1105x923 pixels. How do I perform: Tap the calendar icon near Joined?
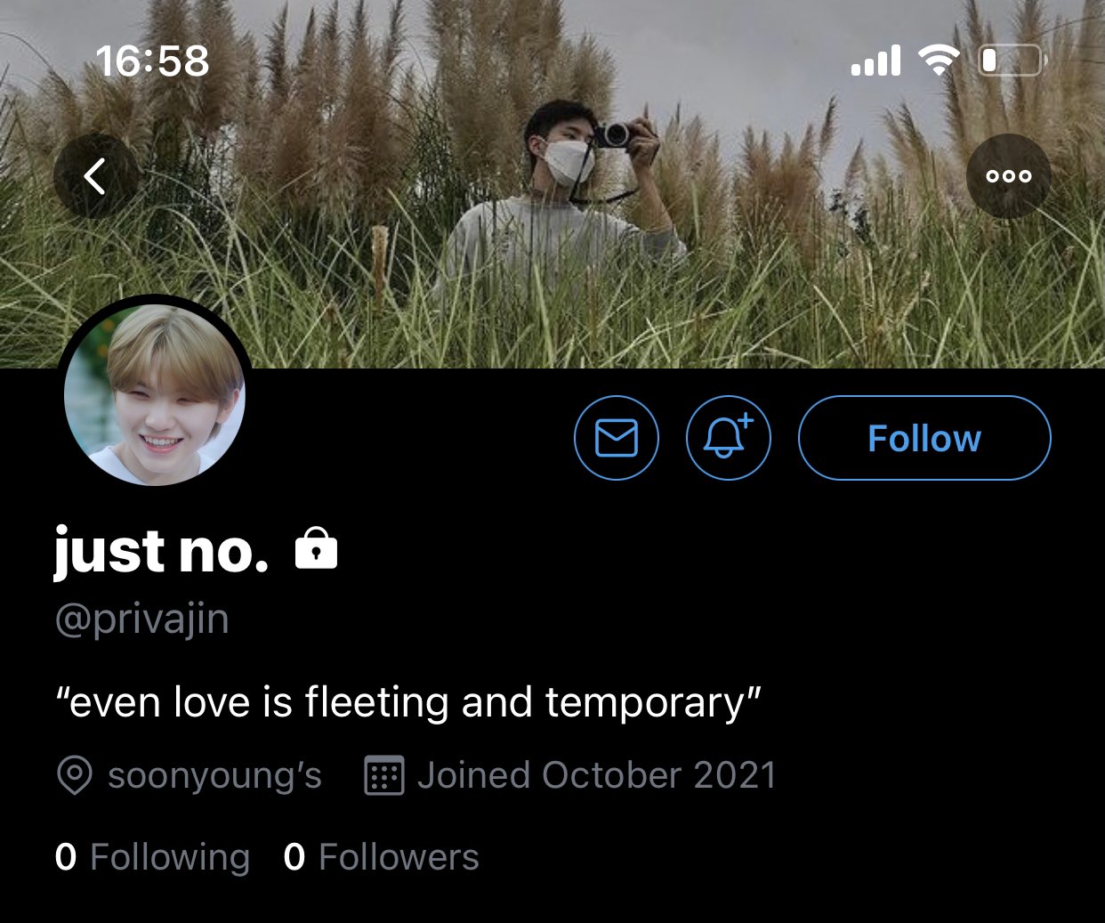click(384, 775)
